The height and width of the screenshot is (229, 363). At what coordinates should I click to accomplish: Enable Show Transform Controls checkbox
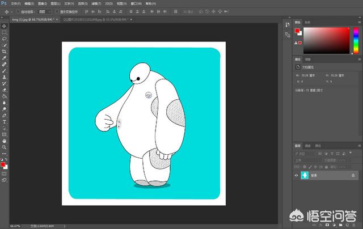(57, 11)
